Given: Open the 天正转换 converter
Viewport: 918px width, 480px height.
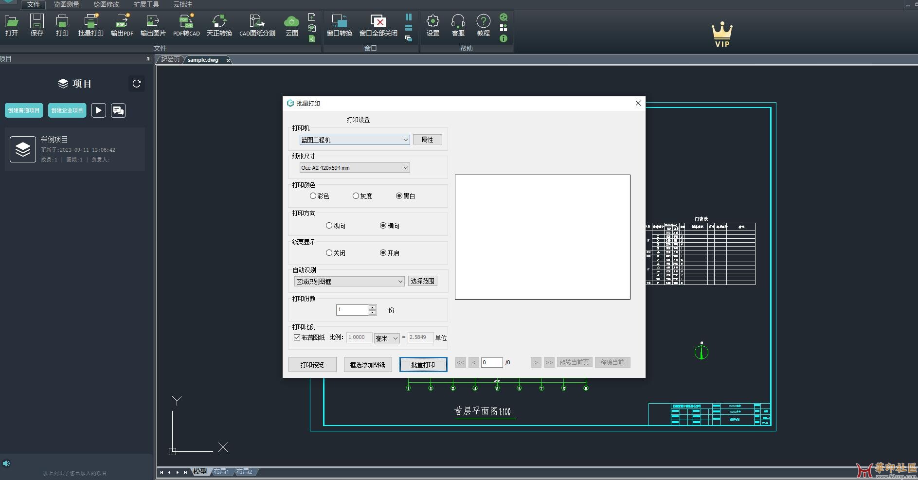Looking at the screenshot, I should pos(219,24).
